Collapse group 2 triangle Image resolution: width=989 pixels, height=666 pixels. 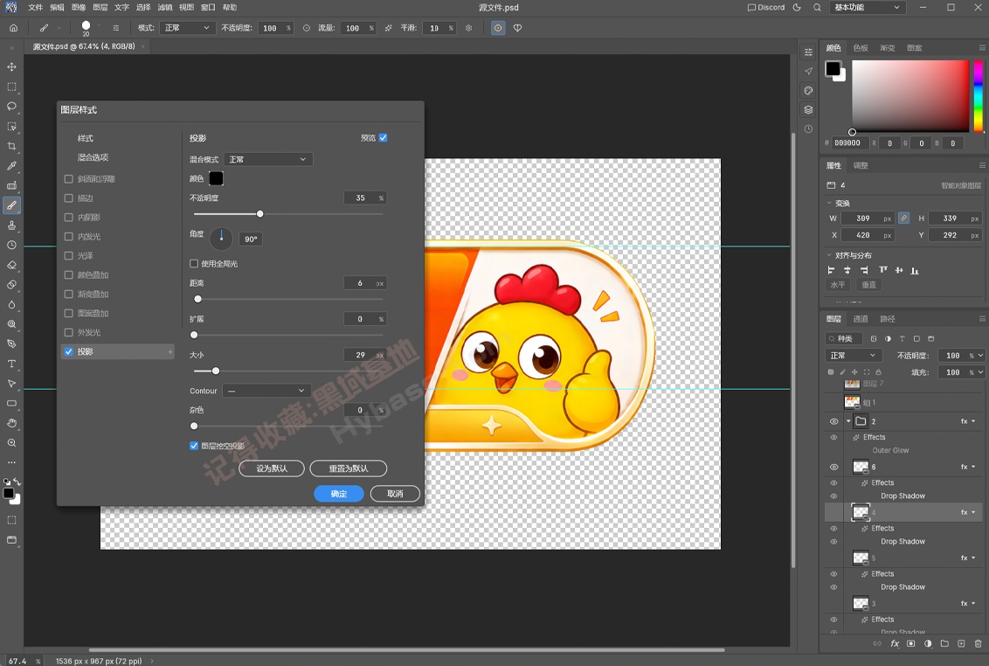(x=848, y=421)
